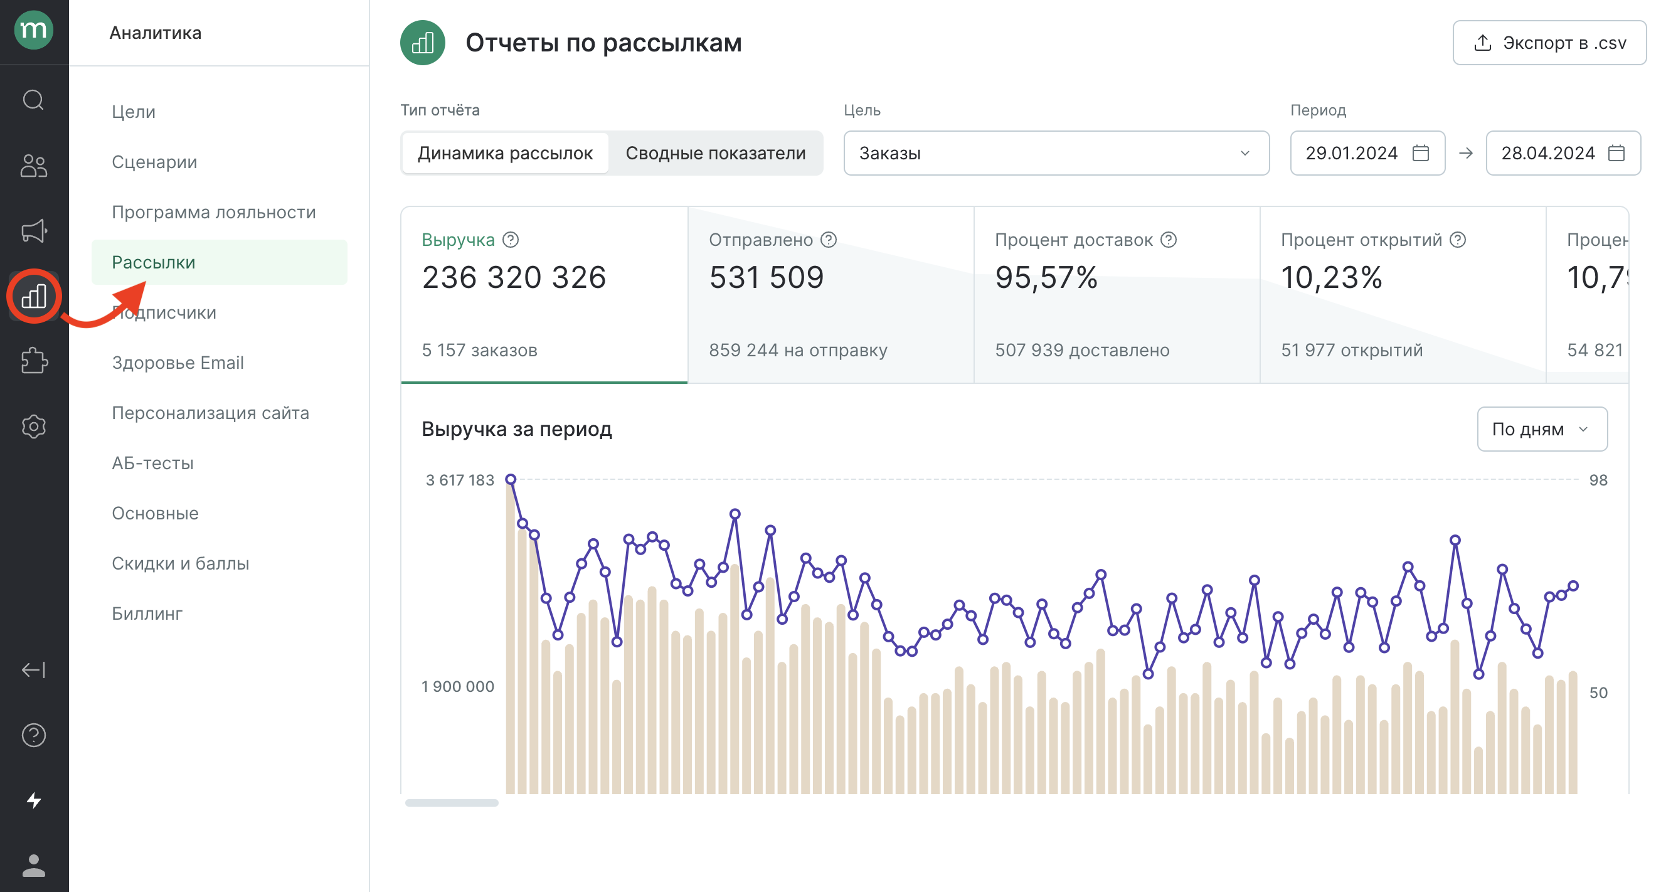1661x892 pixels.
Task: Click the 5 157 заказов text
Action: pyautogui.click(x=479, y=350)
